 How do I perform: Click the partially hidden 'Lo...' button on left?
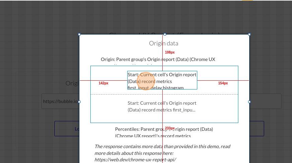click(x=67, y=129)
